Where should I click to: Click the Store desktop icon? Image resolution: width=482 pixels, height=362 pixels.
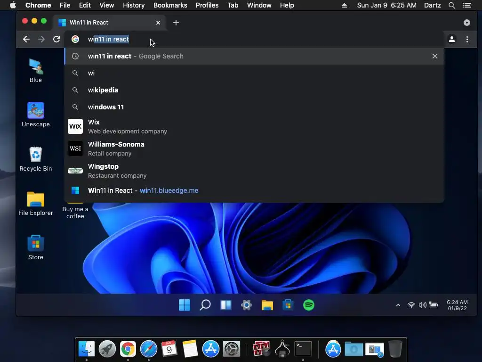tap(36, 247)
